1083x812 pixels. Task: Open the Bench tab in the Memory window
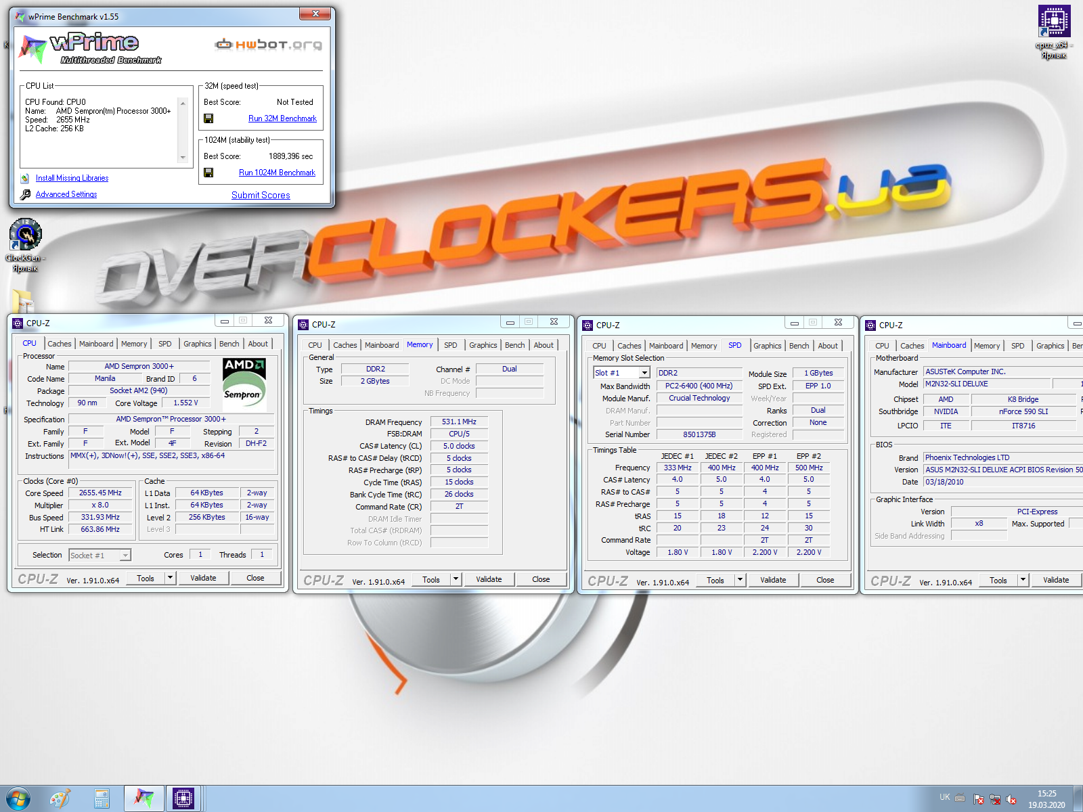pos(515,345)
